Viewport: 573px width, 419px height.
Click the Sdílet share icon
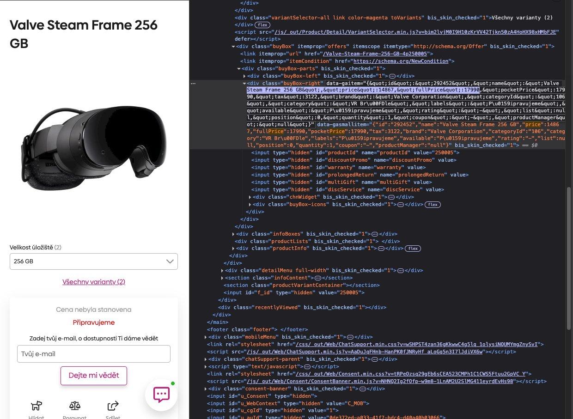113,406
